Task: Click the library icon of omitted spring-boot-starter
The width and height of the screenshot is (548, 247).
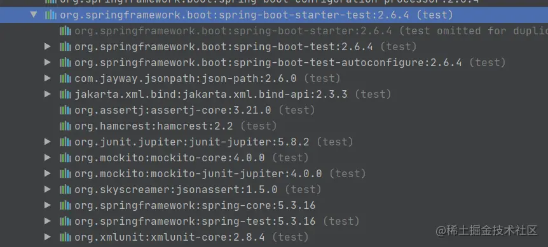Action: (65, 30)
